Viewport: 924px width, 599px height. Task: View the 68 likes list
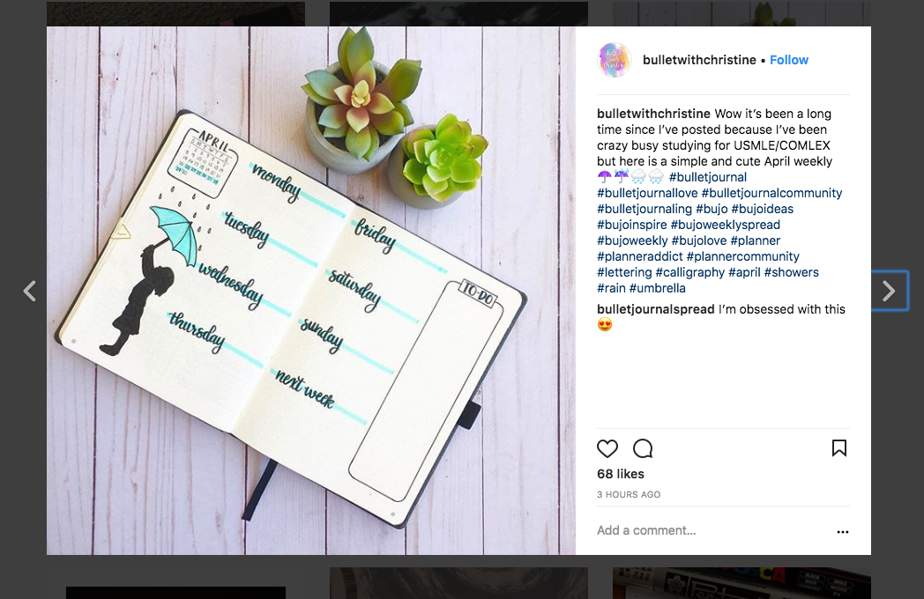[x=621, y=474]
